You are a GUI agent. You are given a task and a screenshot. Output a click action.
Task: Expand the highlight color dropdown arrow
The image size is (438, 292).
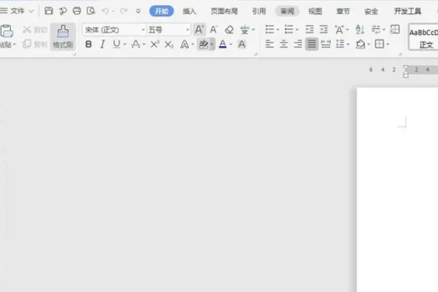click(212, 45)
